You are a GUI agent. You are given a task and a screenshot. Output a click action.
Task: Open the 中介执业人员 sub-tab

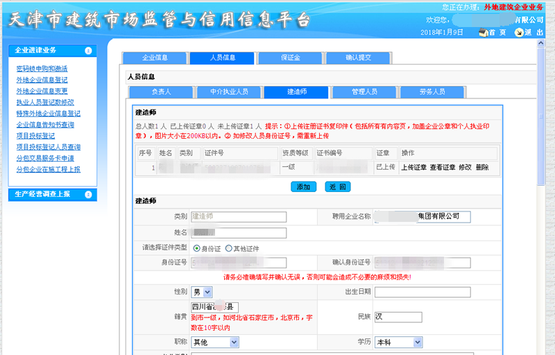(x=229, y=92)
